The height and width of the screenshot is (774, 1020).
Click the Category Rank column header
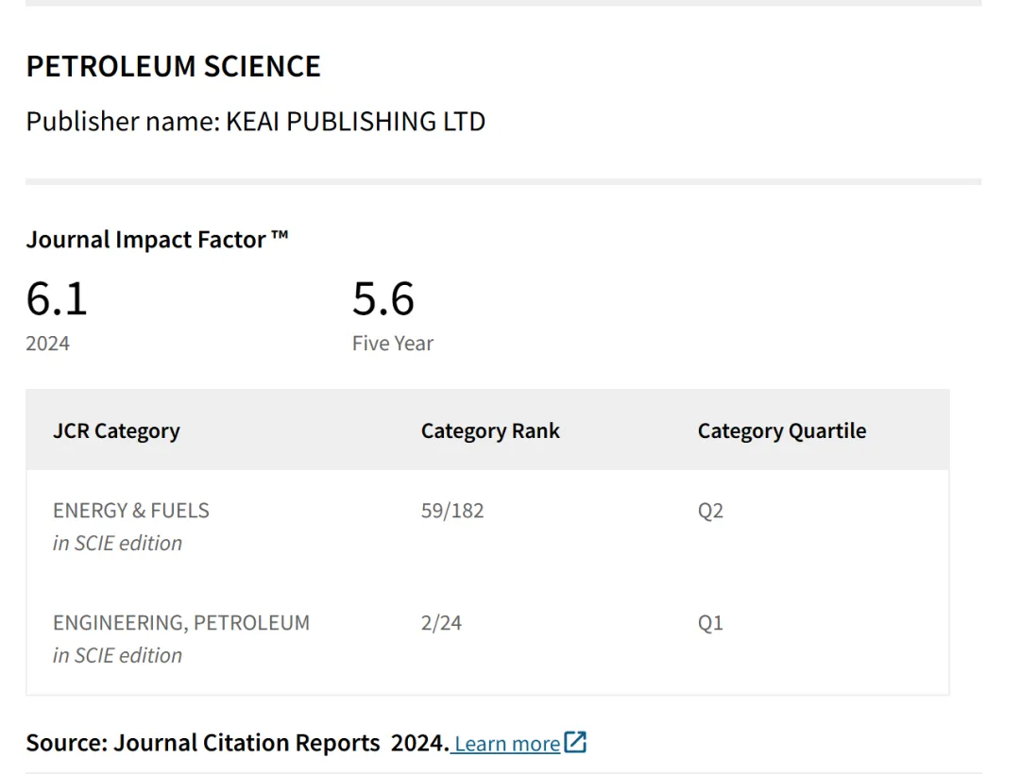(490, 430)
